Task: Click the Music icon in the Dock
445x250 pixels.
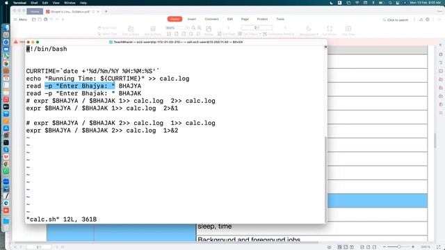Action: coord(6,99)
